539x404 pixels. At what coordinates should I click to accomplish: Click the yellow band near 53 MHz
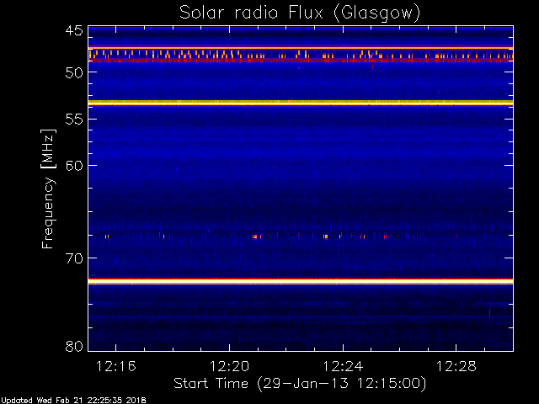point(301,103)
